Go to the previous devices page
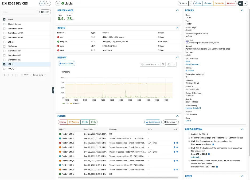 (x=8, y=75)
